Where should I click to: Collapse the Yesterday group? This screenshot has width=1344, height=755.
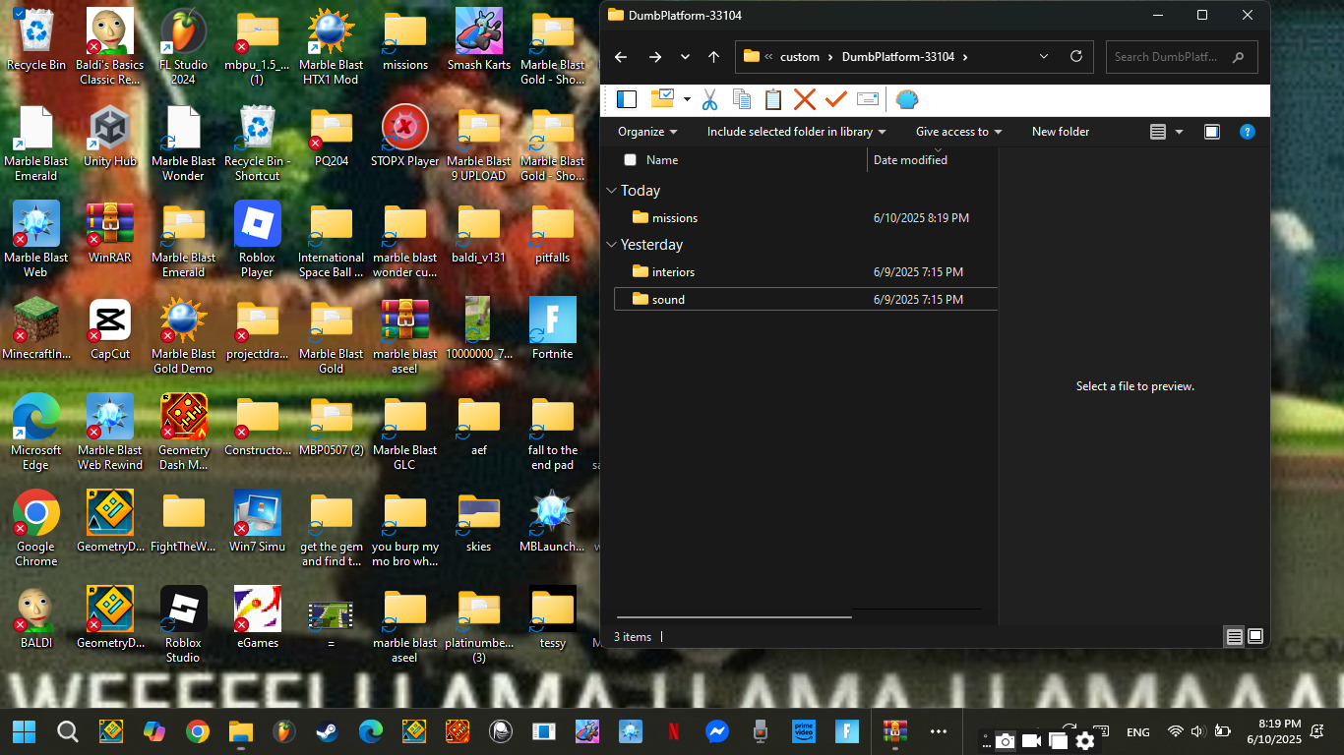click(612, 245)
